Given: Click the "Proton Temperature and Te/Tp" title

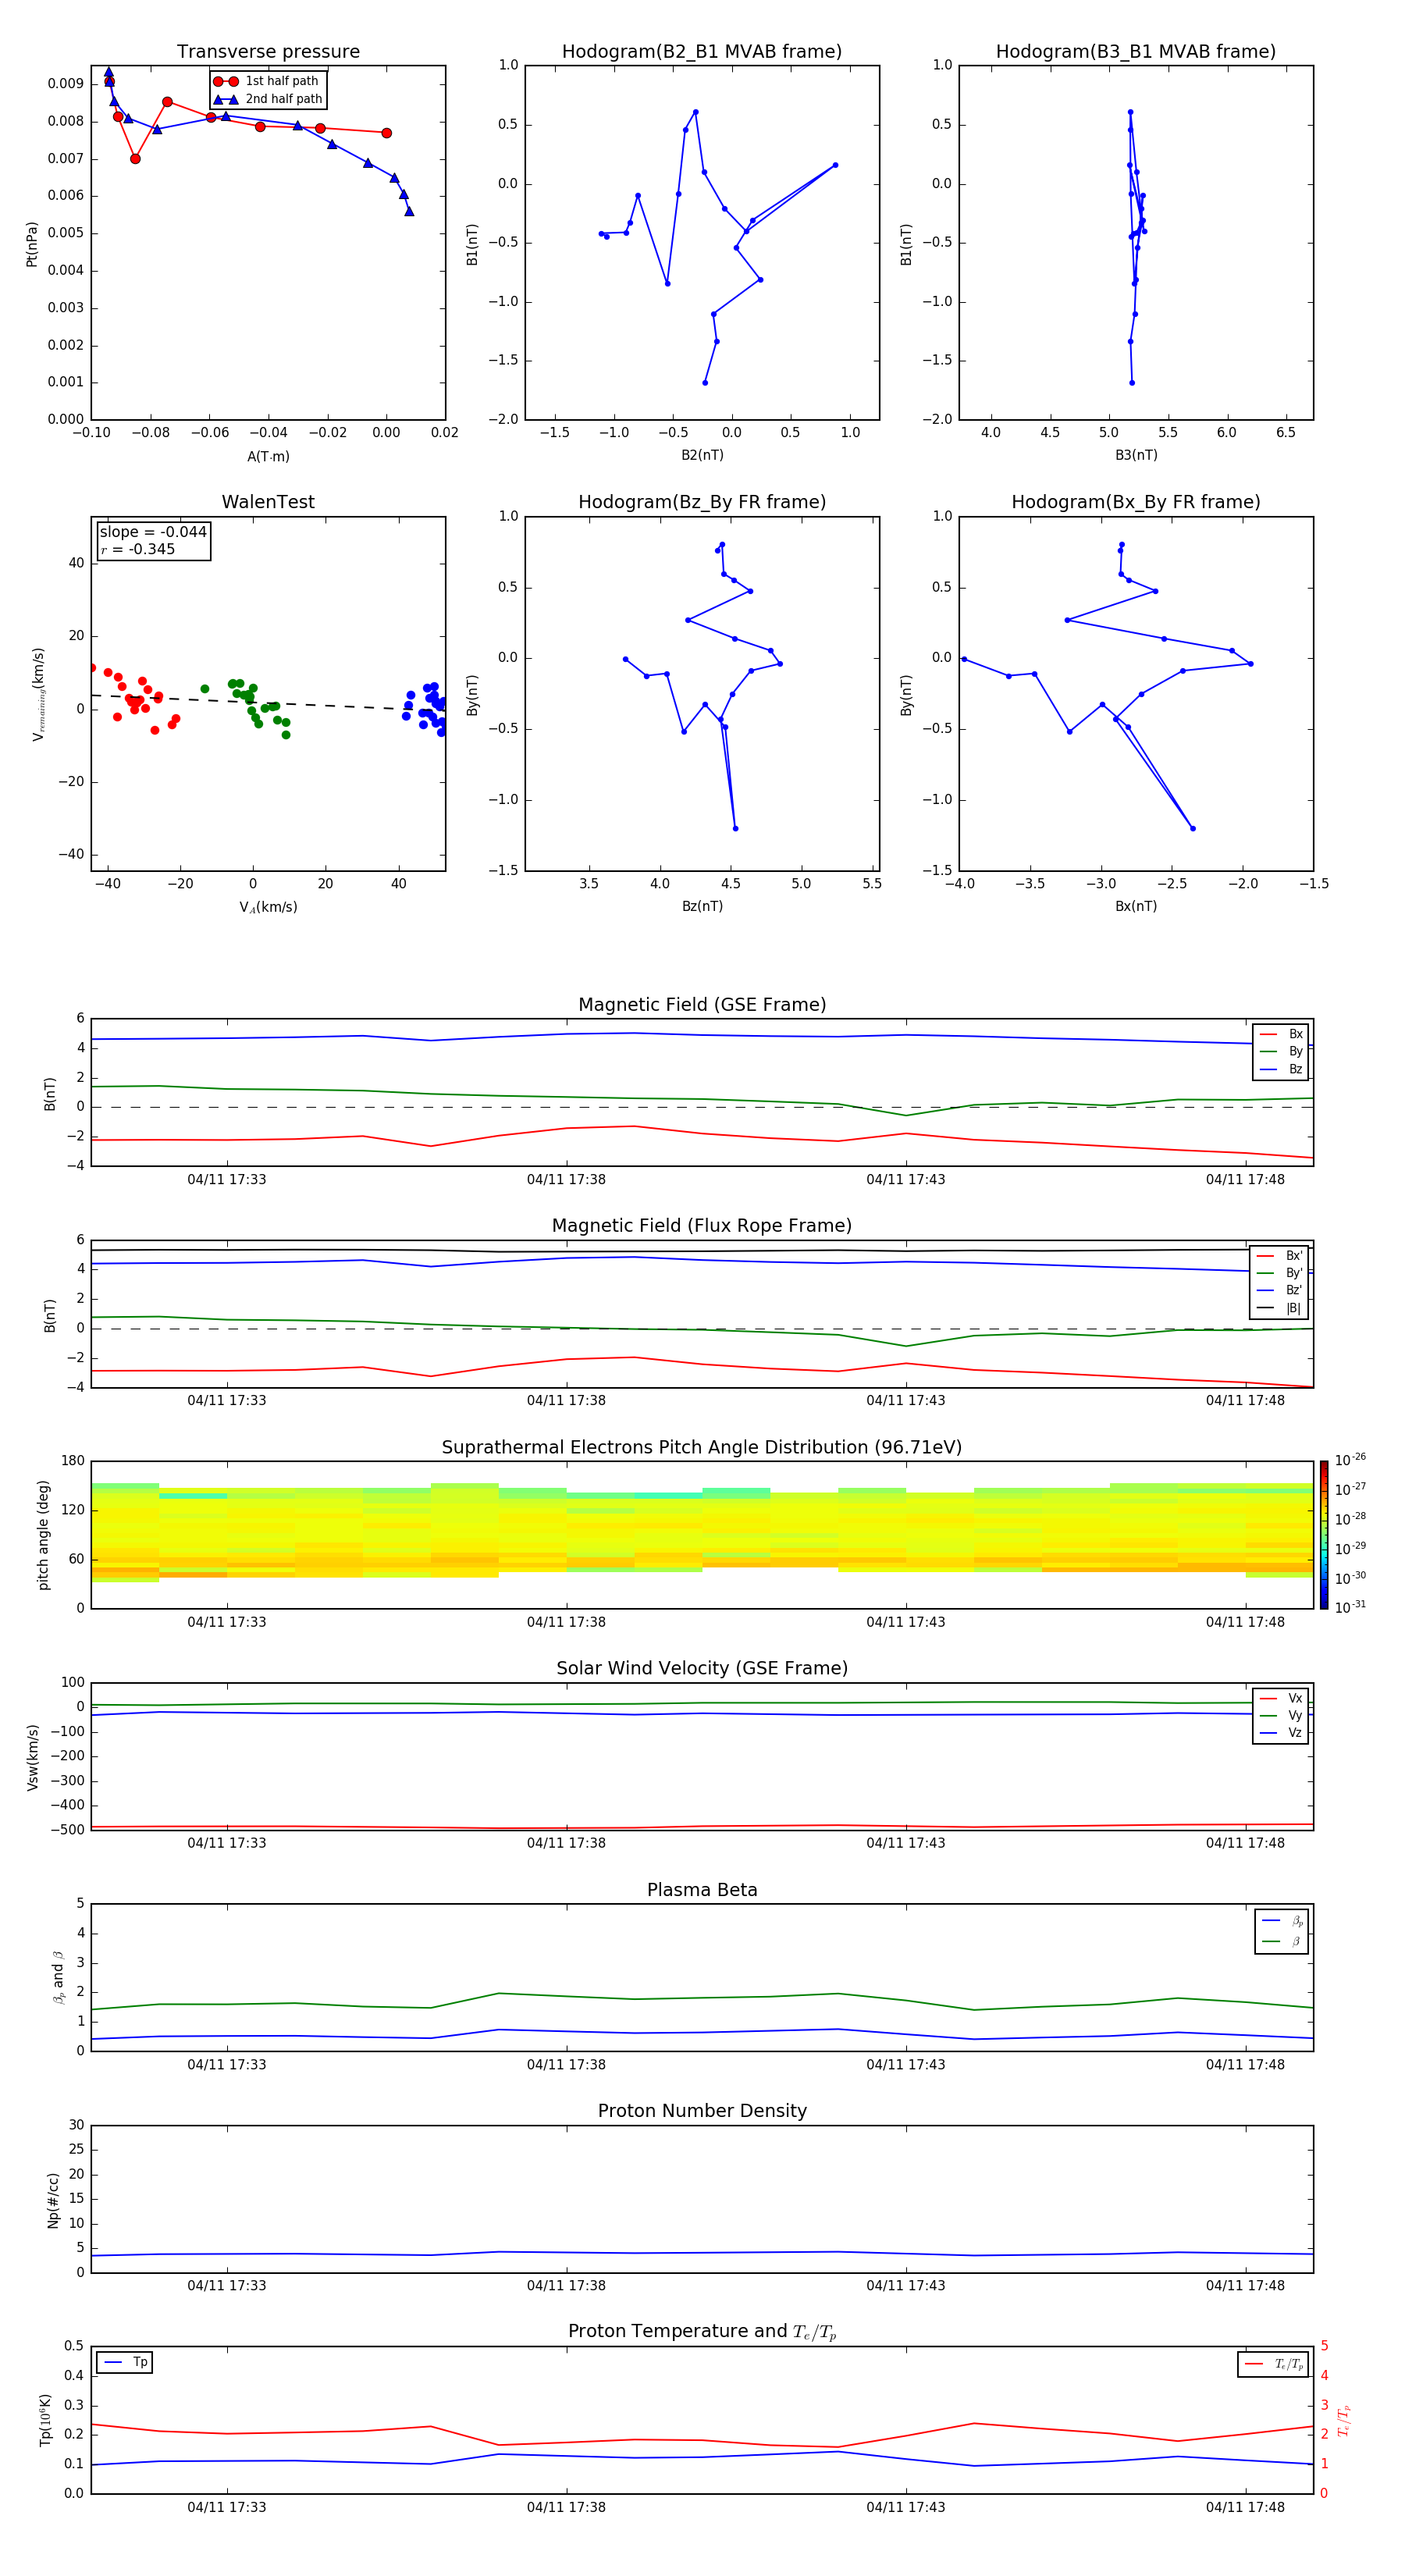Looking at the screenshot, I should tap(702, 2332).
